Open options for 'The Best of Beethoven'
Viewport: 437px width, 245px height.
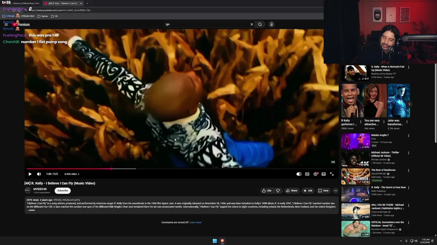click(x=409, y=170)
